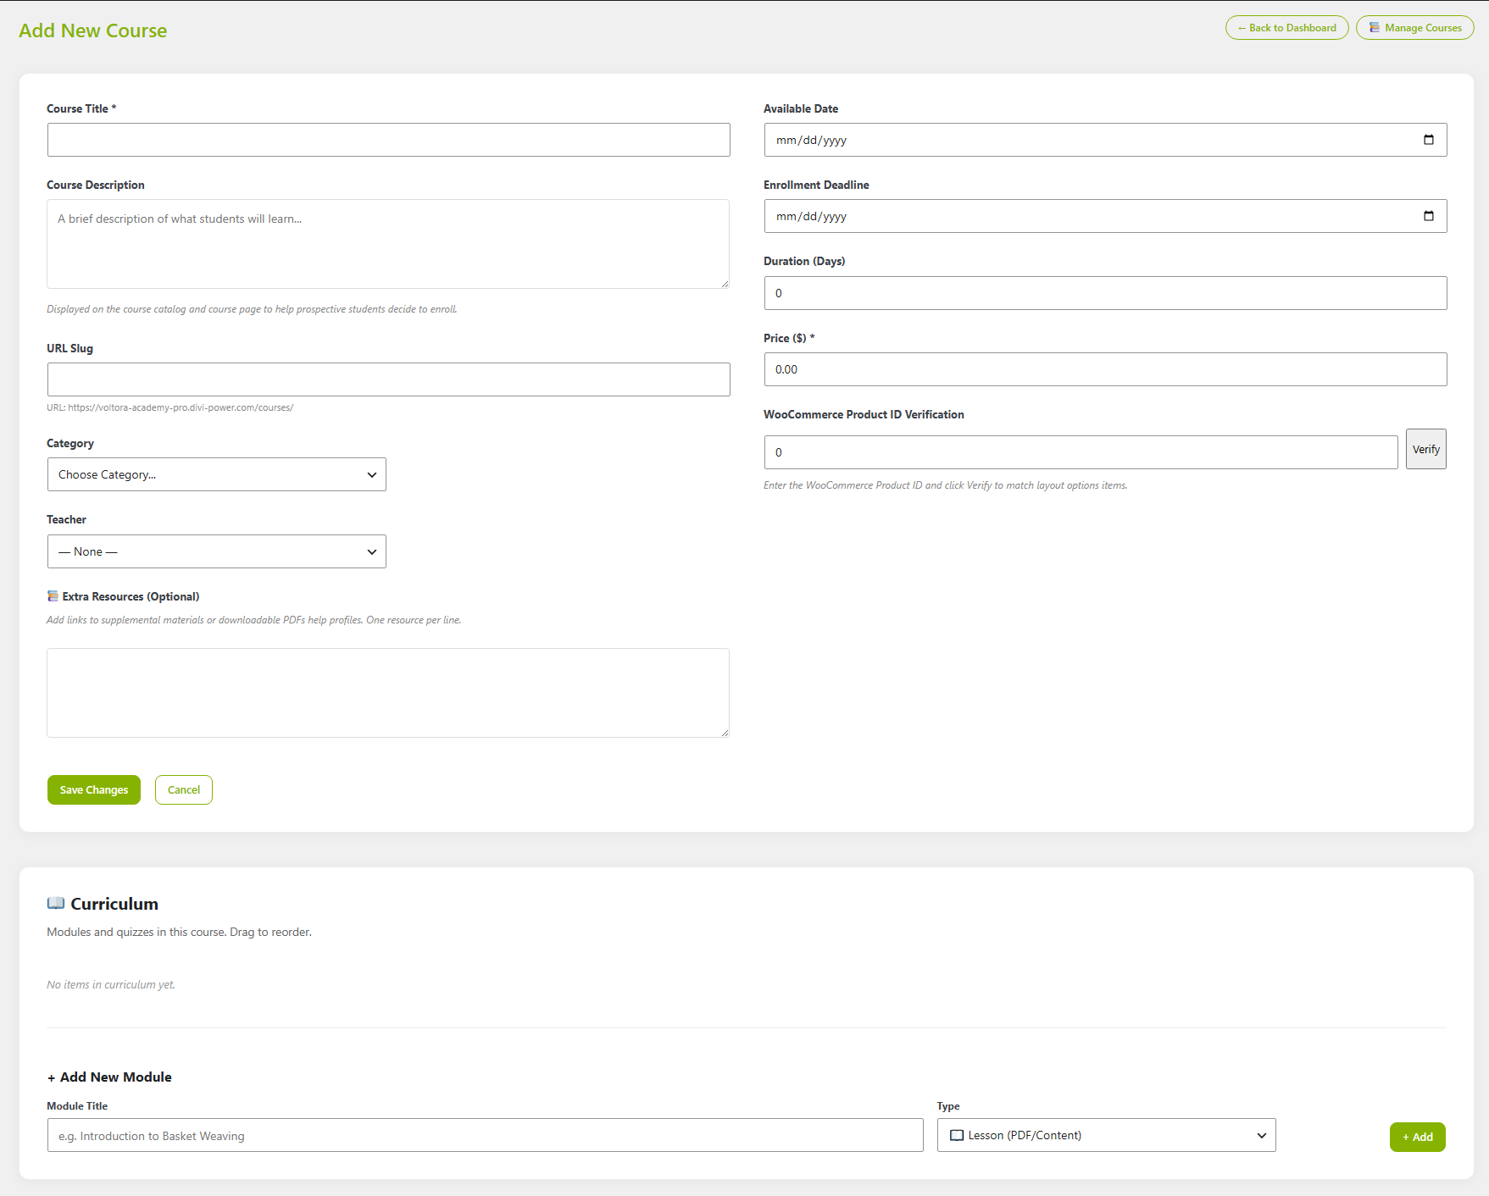Focus the Duration (Days) field
This screenshot has width=1489, height=1196.
1105,293
